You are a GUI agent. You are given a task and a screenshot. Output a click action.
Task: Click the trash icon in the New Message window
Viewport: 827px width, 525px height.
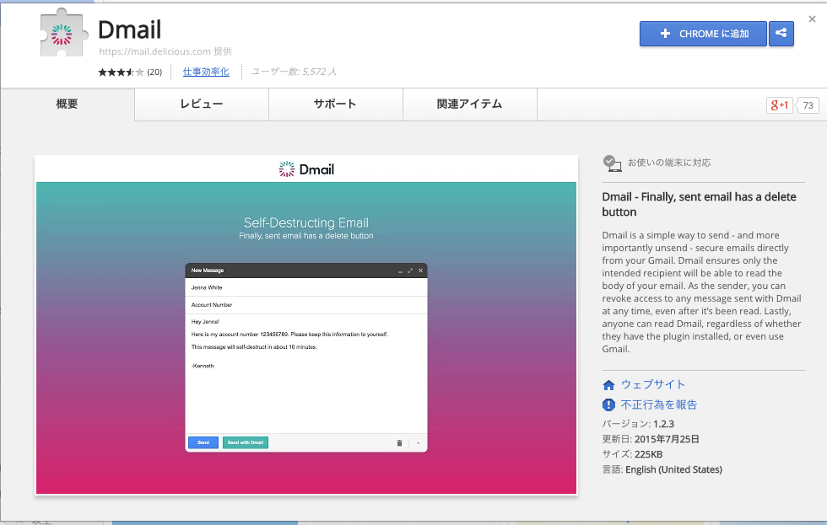tap(399, 442)
